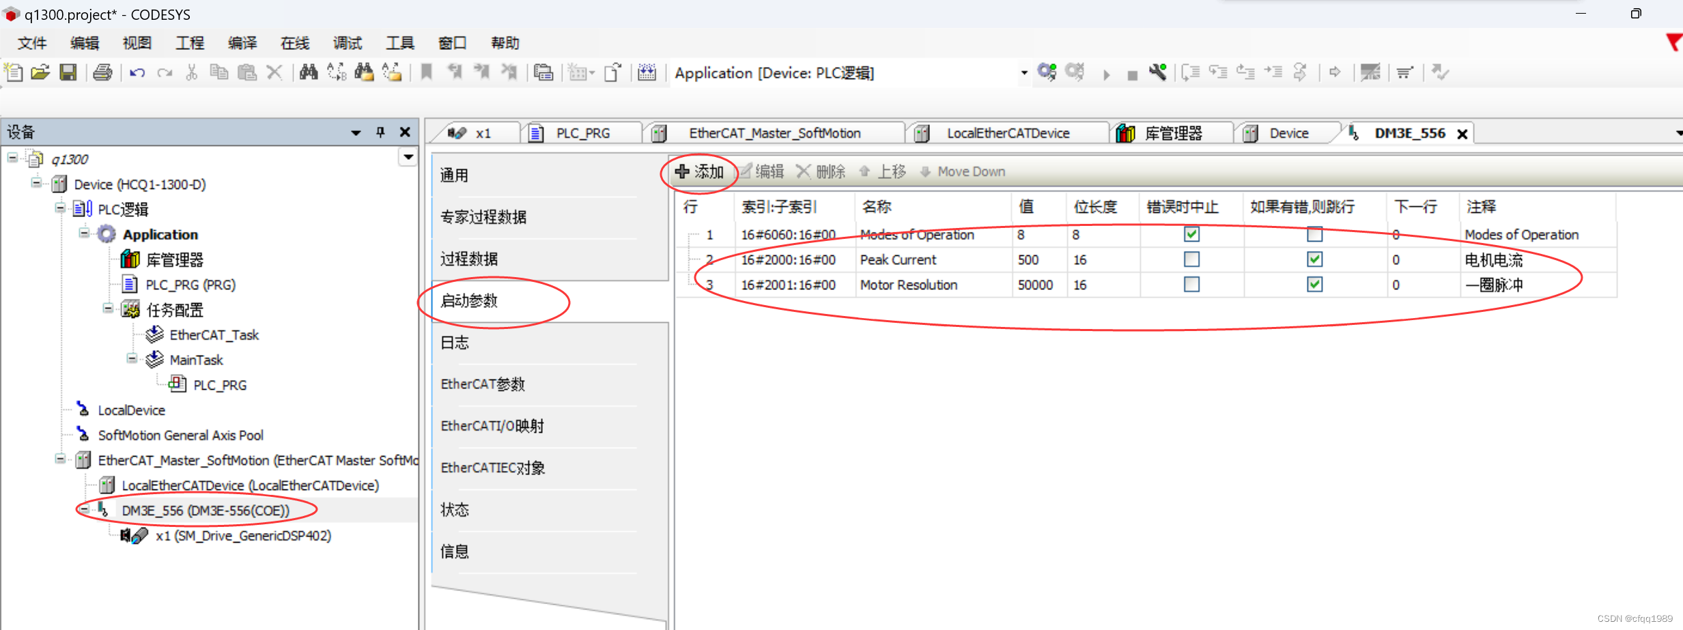Viewport: 1683px width, 630px height.
Task: Collapse the MainTask tree node
Action: (132, 358)
